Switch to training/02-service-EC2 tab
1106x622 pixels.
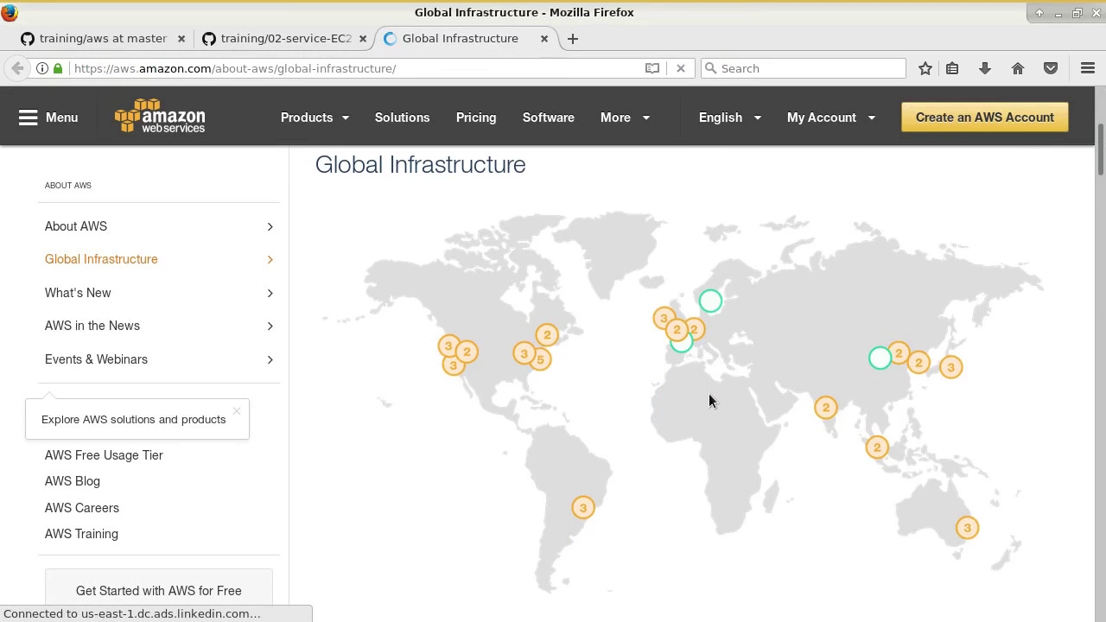click(x=285, y=38)
